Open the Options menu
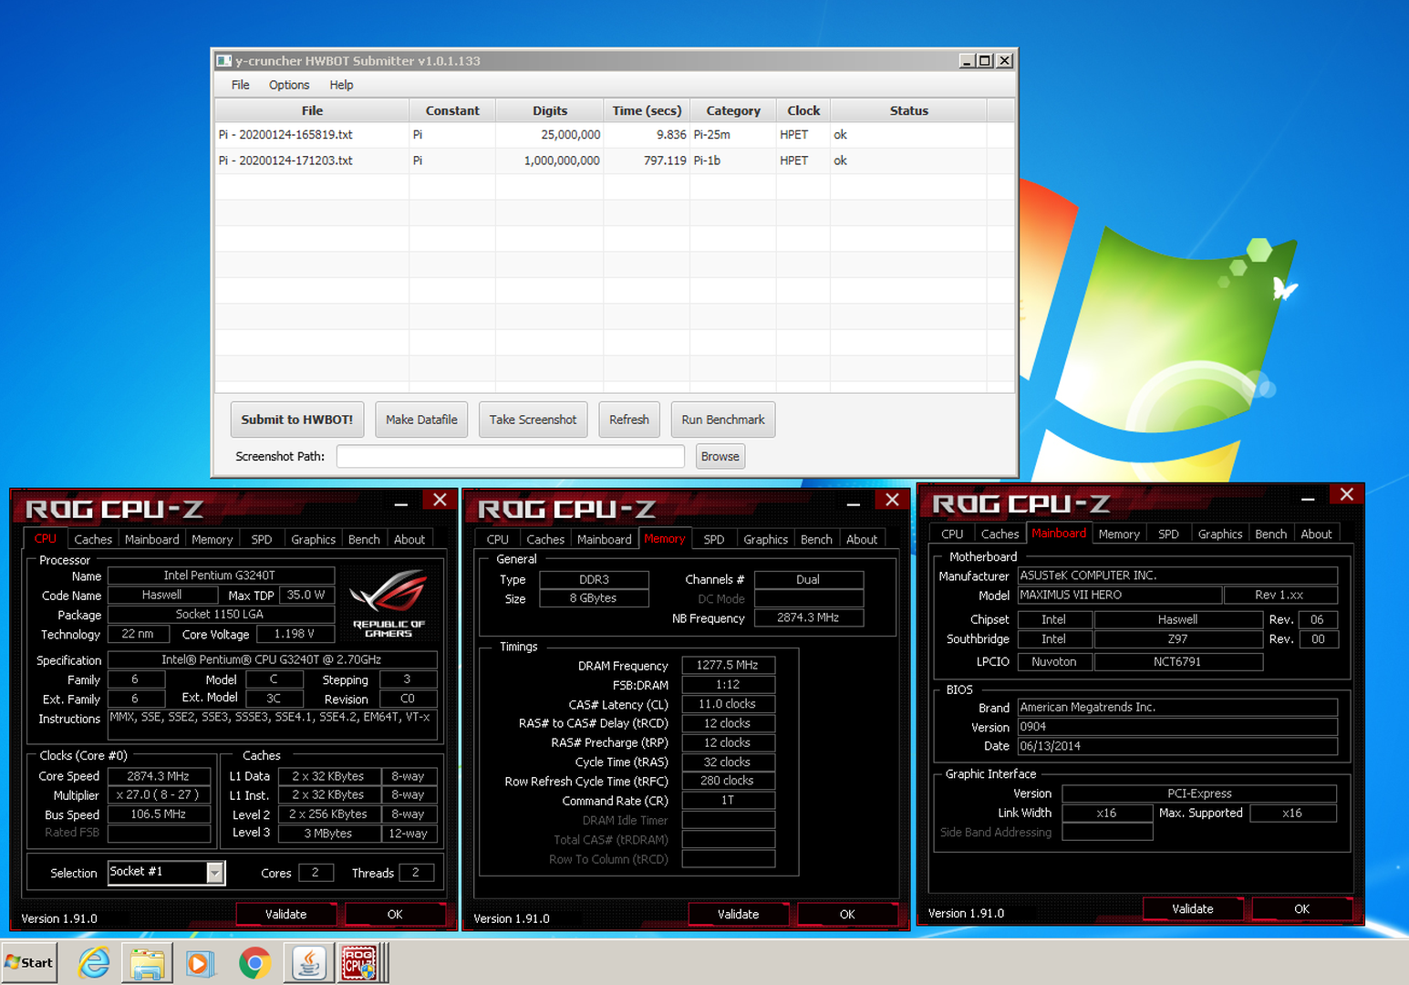The height and width of the screenshot is (985, 1409). pos(289,85)
